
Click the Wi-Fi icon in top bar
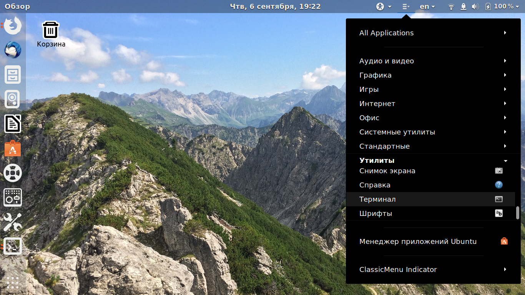pos(451,7)
